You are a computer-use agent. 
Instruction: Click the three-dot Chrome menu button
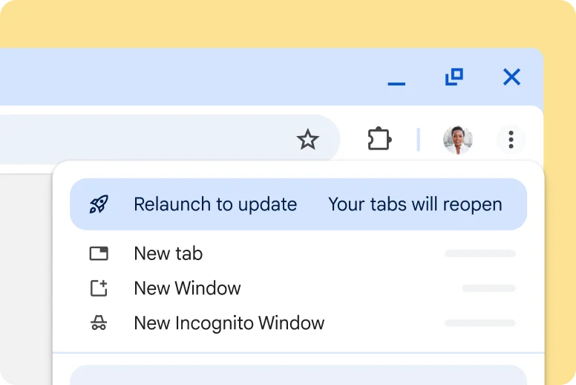coord(511,139)
